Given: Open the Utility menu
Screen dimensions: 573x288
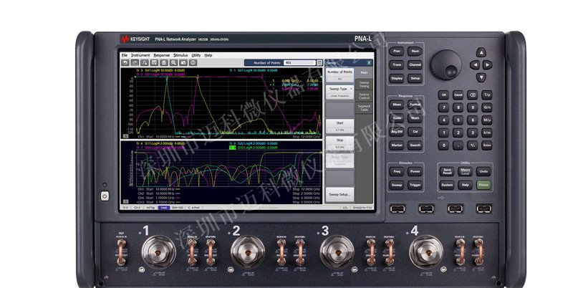Looking at the screenshot, I should [196, 55].
